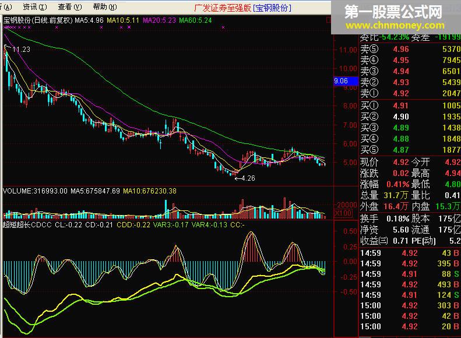This screenshot has width=461, height=338.
Task: Click the 买② row price 4.90
Action: coord(401,117)
